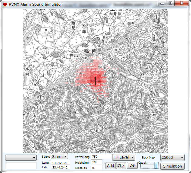This screenshot has width=191, height=173.
Task: Open the 25000 back map scale dropdown
Action: [172, 157]
